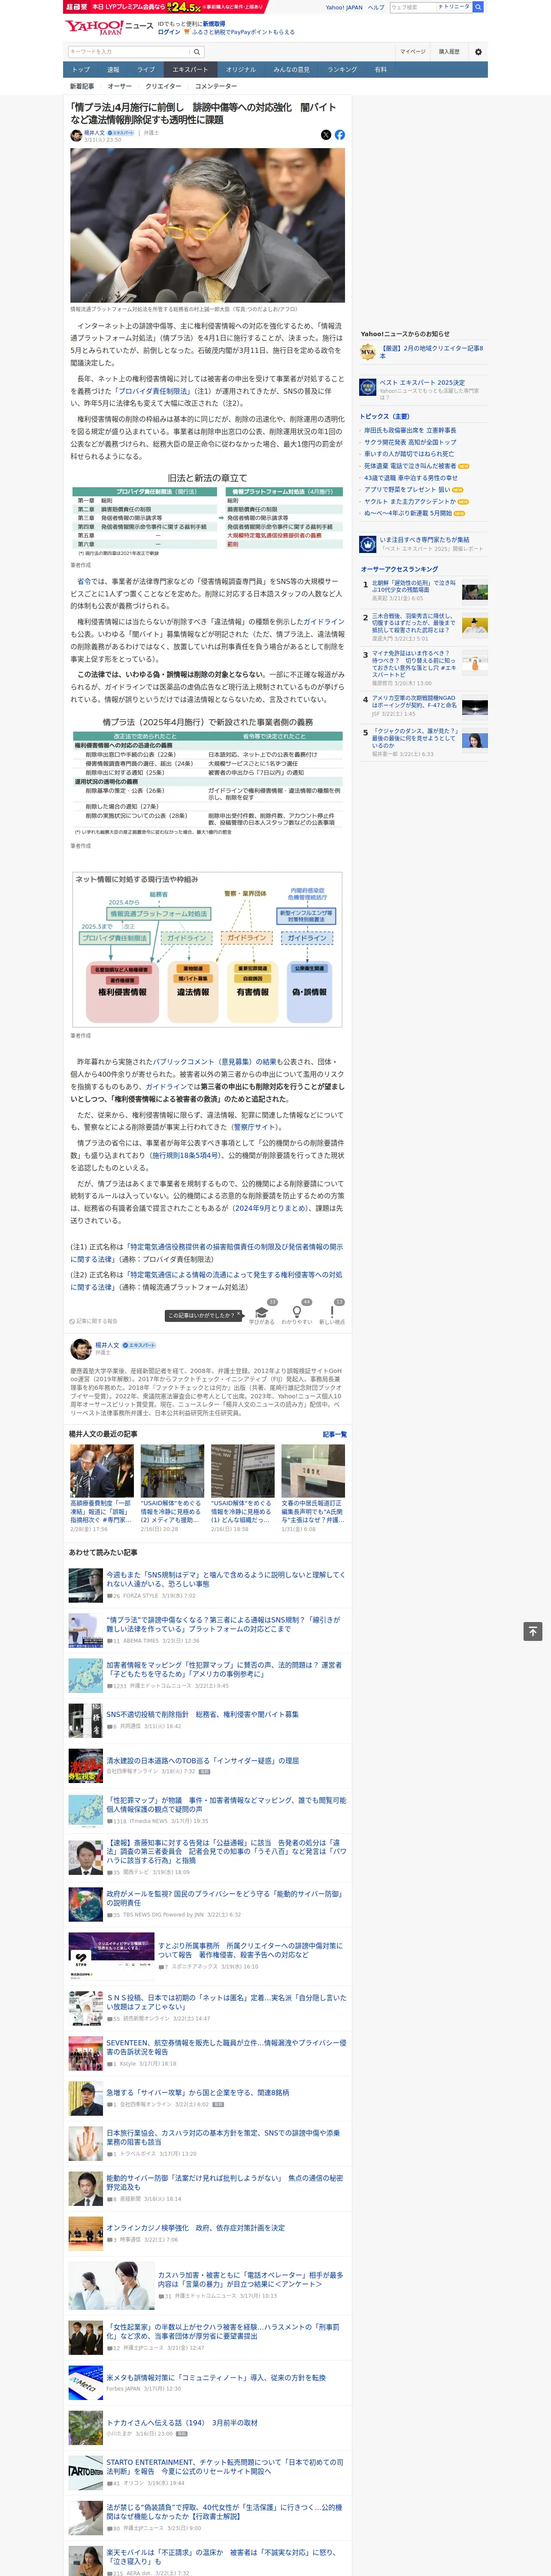Click the Yahoo! JAPAN news logo
The image size is (551, 2576).
click(x=109, y=27)
